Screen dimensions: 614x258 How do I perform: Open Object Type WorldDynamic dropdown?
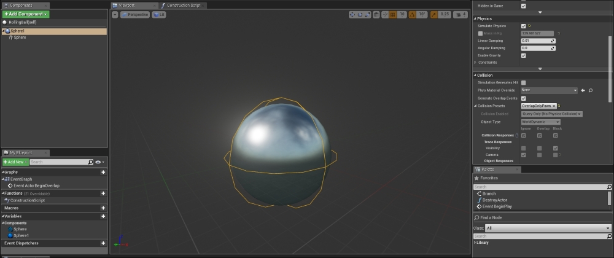(x=541, y=122)
